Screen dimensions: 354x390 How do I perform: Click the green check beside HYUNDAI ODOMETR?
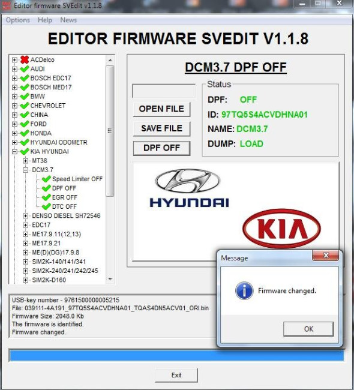click(x=25, y=142)
